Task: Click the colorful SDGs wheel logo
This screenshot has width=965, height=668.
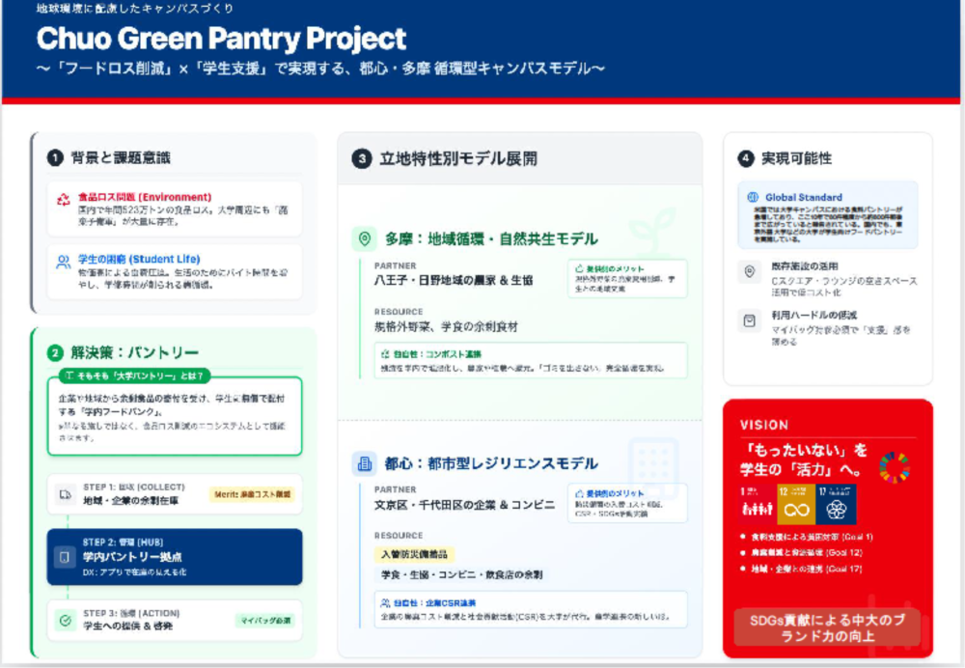Action: tap(895, 466)
